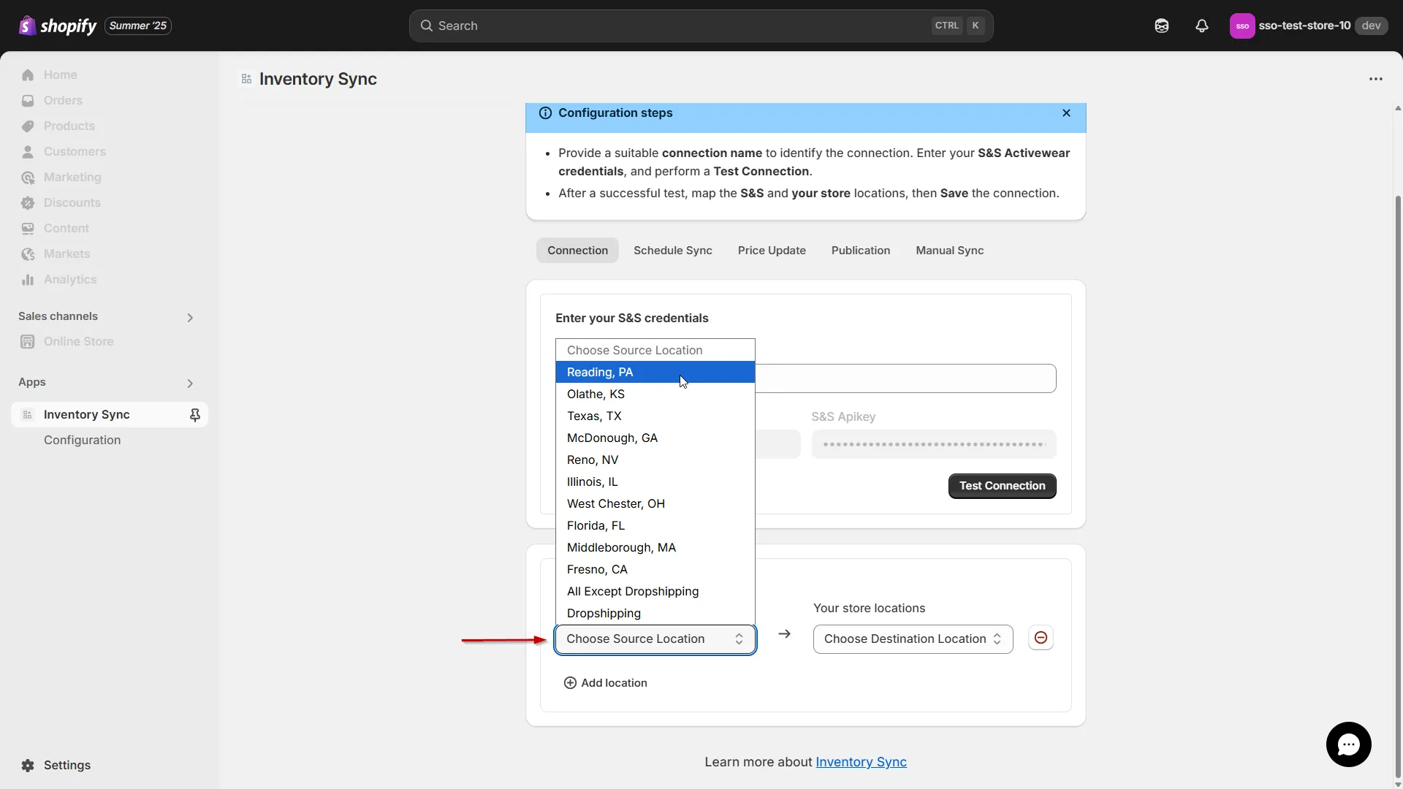This screenshot has height=789, width=1403.
Task: Click the Discounts icon
Action: point(28,202)
